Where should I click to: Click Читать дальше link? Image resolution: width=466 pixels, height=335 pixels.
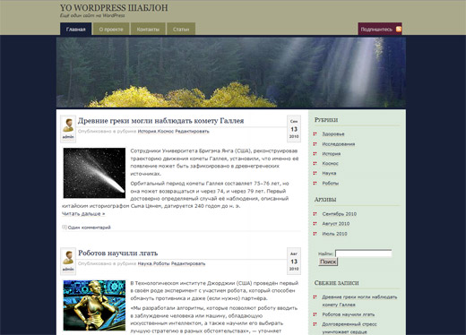pos(83,214)
